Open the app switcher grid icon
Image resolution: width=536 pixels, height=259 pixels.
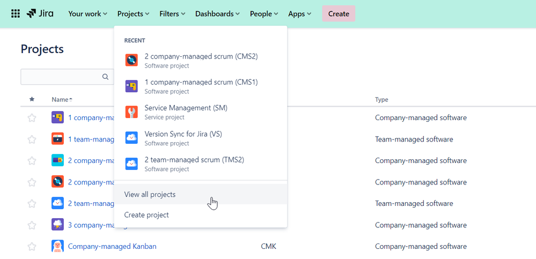click(16, 13)
